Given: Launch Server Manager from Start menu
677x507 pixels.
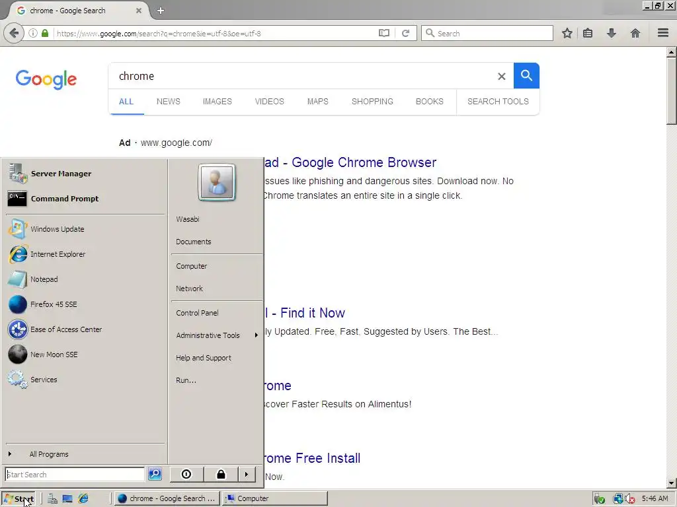Looking at the screenshot, I should tap(85, 174).
